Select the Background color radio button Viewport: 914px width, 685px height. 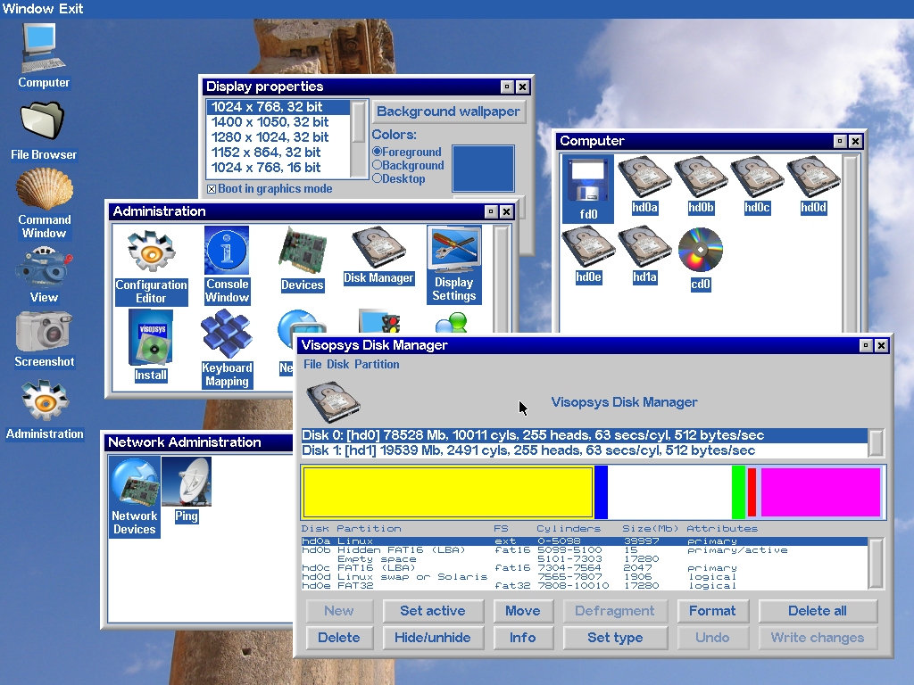377,165
